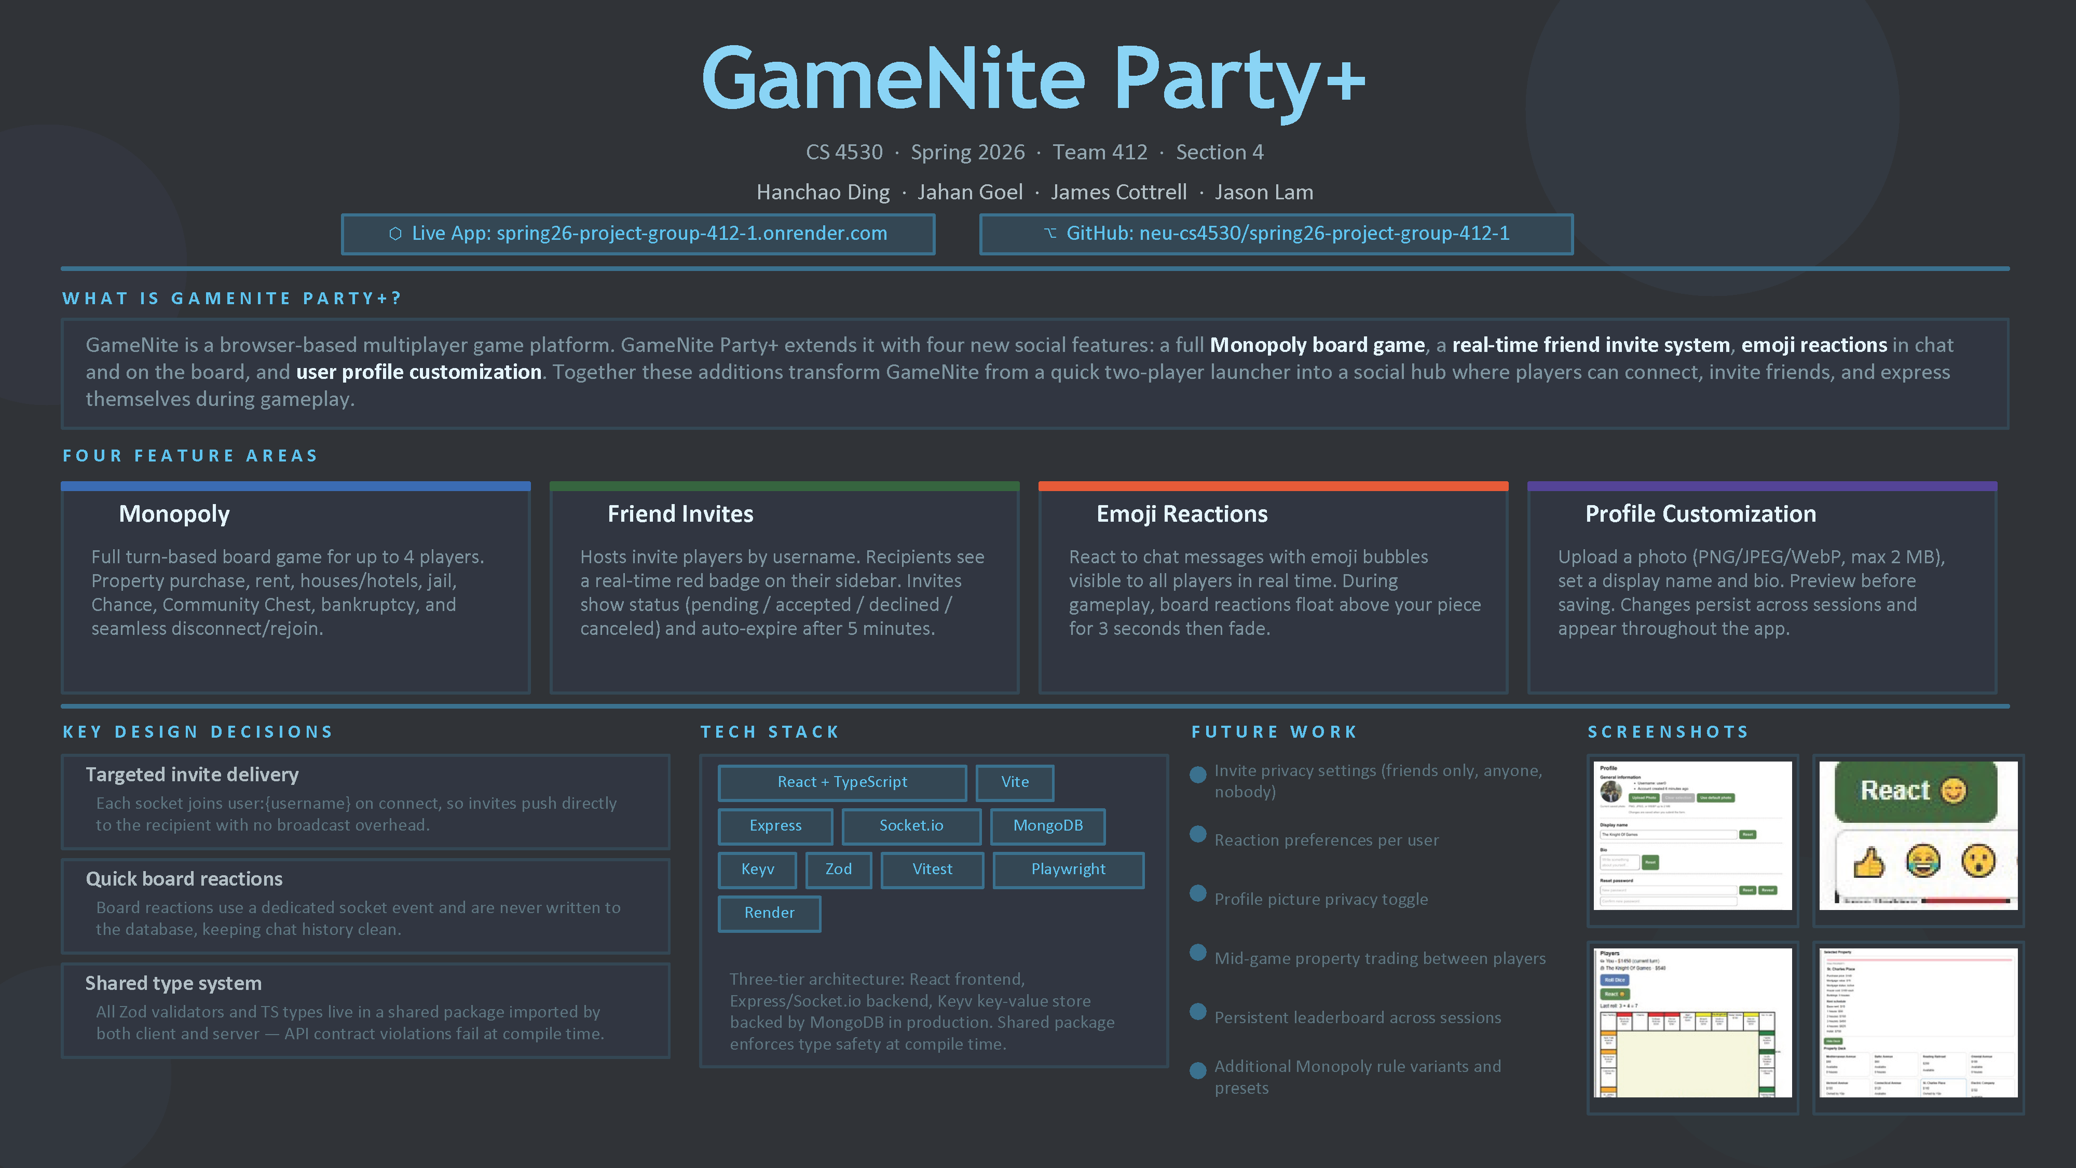
Task: Open the GitHub repository link
Action: (x=1277, y=234)
